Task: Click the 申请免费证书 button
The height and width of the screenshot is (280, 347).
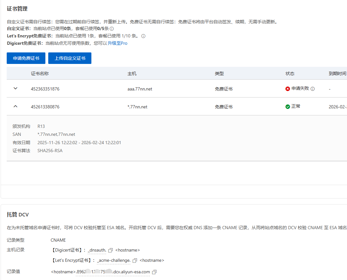Action: [x=26, y=58]
